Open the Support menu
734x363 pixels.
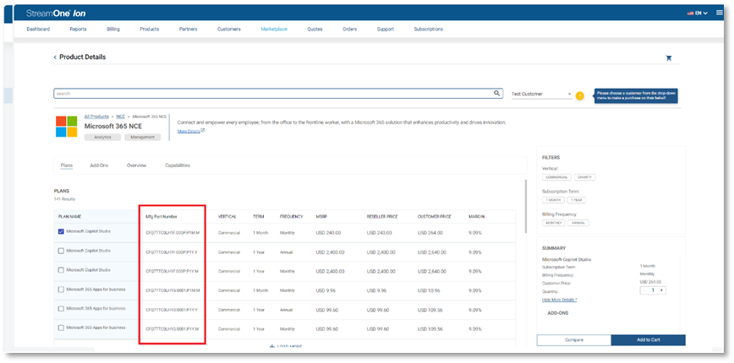point(386,29)
